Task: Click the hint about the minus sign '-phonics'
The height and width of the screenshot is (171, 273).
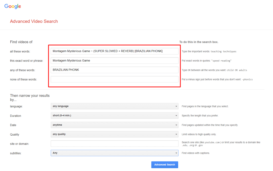Action: click(x=217, y=80)
